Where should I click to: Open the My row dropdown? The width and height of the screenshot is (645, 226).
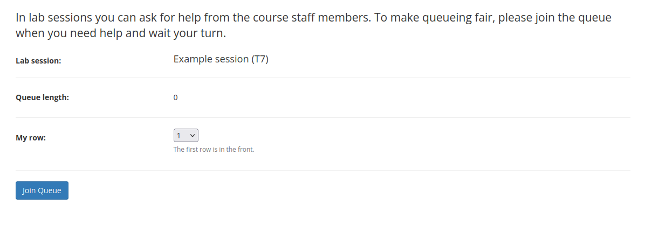tap(186, 136)
